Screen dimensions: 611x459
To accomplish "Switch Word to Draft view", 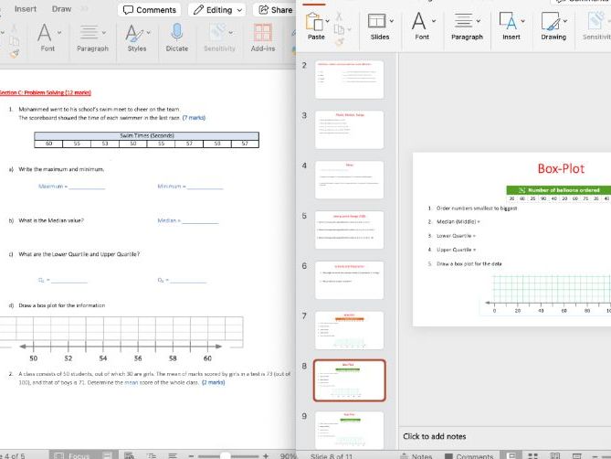I will (x=173, y=455).
